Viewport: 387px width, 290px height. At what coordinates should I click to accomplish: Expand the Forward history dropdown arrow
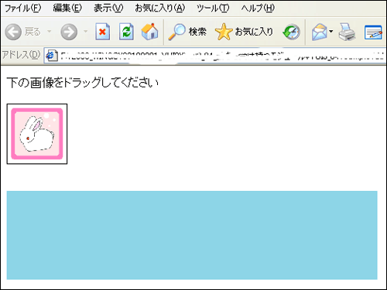[x=85, y=32]
